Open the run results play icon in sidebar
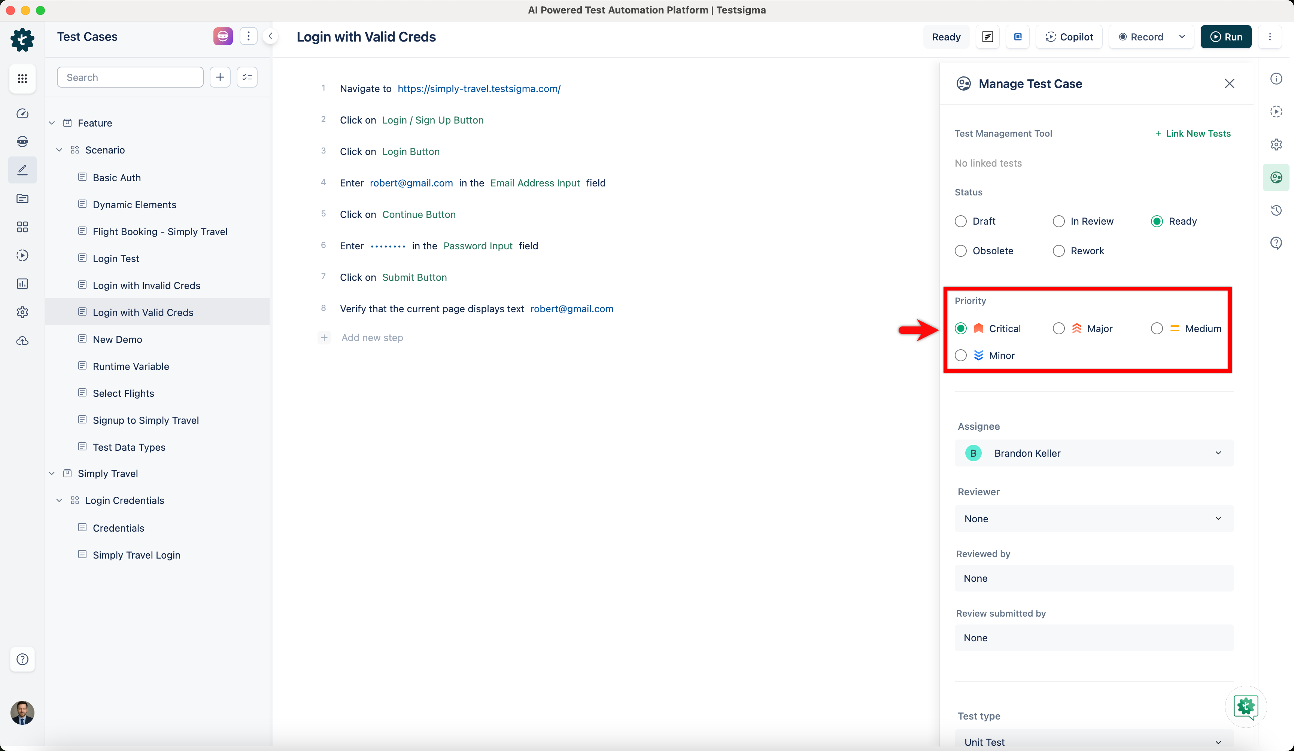The width and height of the screenshot is (1294, 751). pos(22,255)
